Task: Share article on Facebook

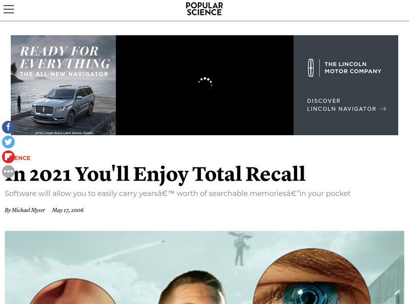Action: [8, 127]
